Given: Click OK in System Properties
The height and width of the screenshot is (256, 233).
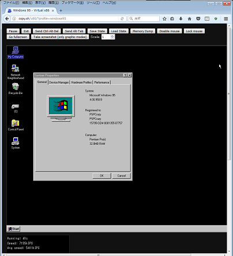Looking at the screenshot, I should 102,176.
